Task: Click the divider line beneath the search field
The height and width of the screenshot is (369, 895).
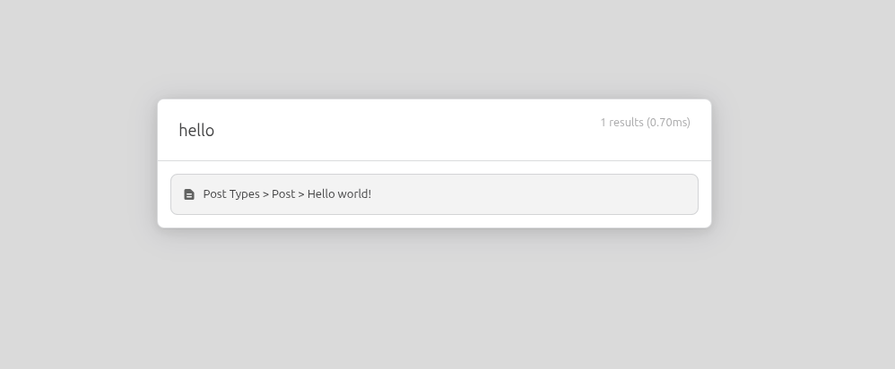Action: click(434, 160)
